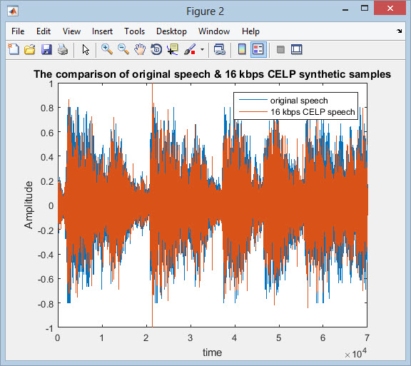The height and width of the screenshot is (366, 411).
Task: Expand the Brush tool color dropdown arrow
Action: [x=202, y=49]
